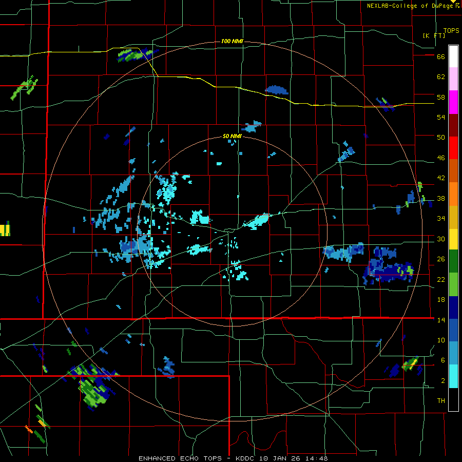Click the cyan legend swatch
The height and width of the screenshot is (462, 462).
pyautogui.click(x=453, y=376)
